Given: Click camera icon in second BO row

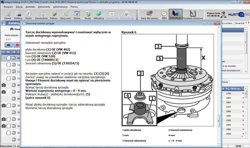Looking at the screenshot, I should tap(4, 92).
